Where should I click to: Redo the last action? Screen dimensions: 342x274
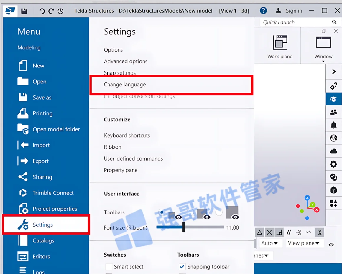coord(51,11)
